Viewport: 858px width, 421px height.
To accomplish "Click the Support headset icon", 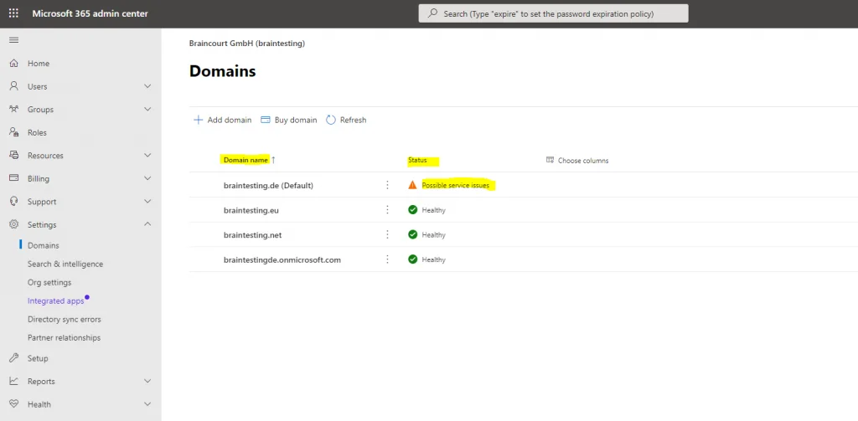I will (x=14, y=201).
